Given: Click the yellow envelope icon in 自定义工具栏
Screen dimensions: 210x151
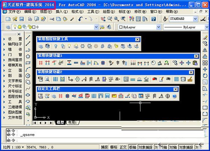Looking at the screenshot, I should pos(114,96).
